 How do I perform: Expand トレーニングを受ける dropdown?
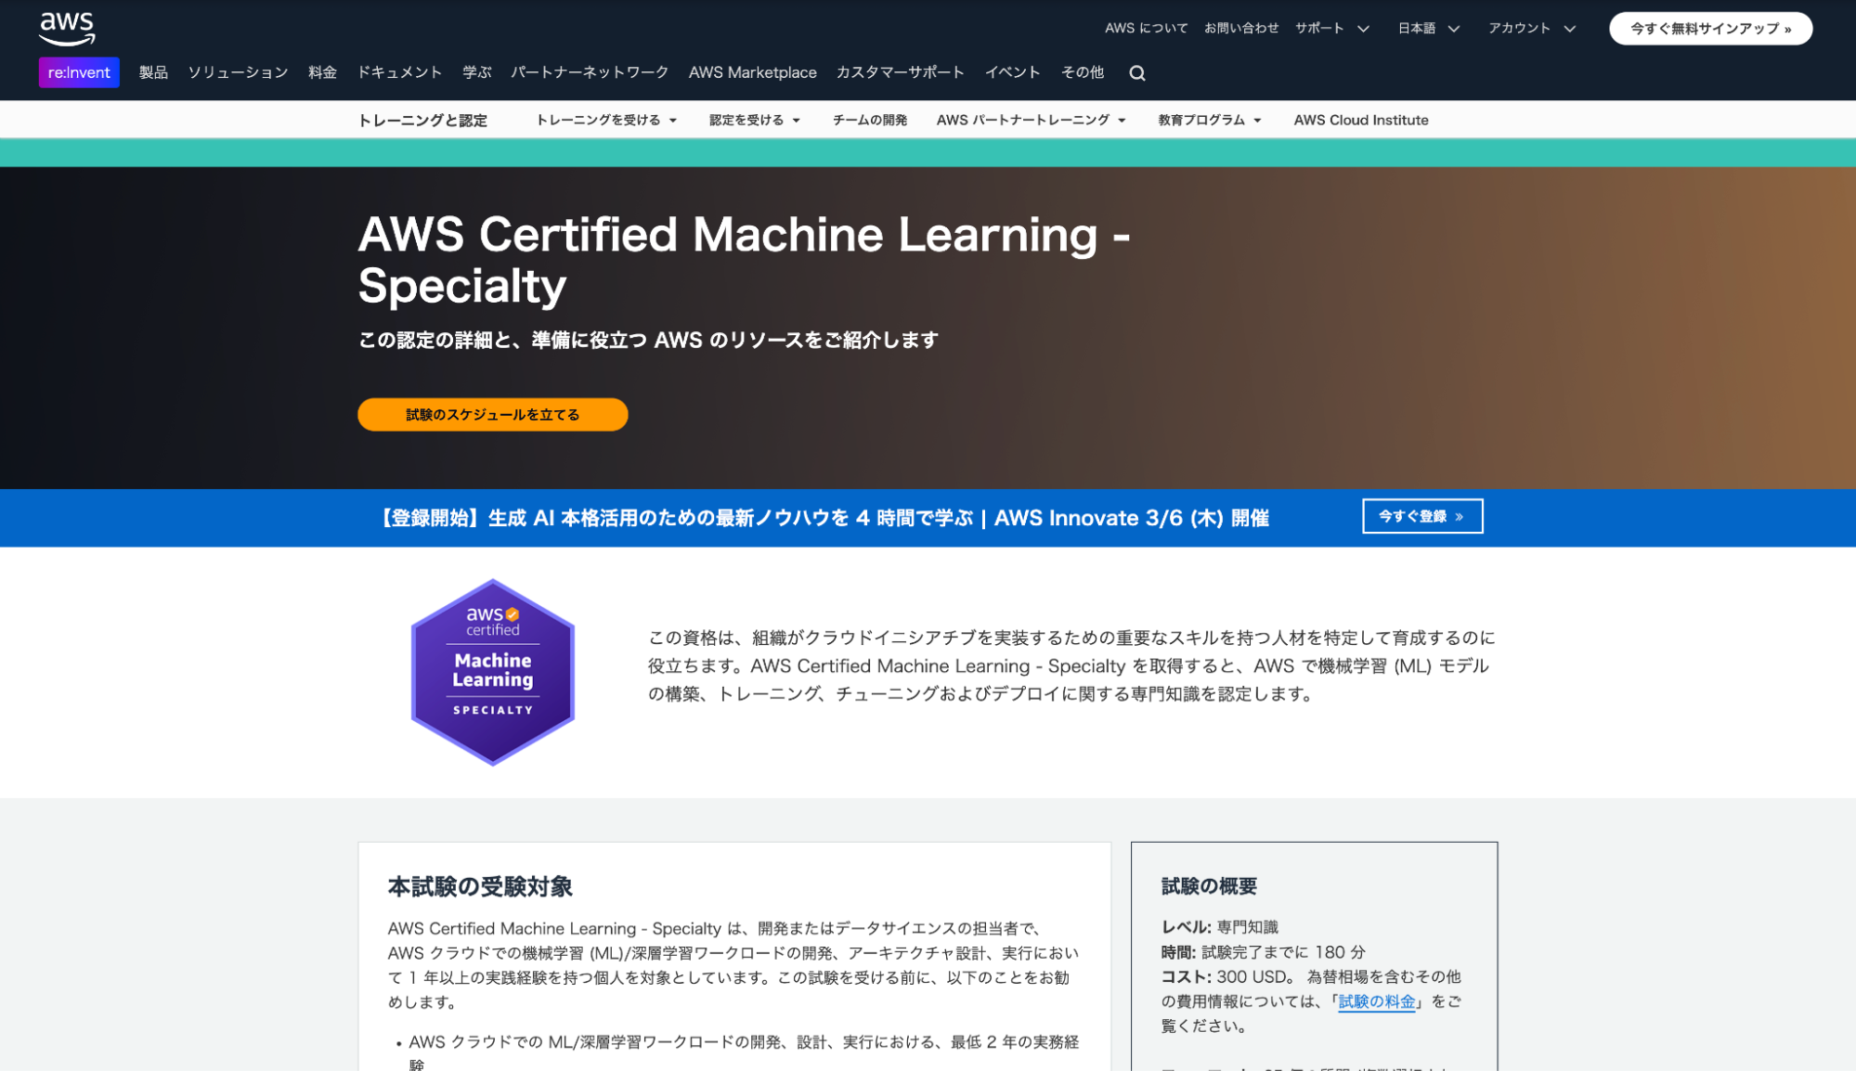[606, 121]
